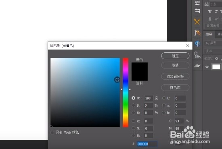This screenshot has height=149, width=222.
Task: Select the brightness B radio below S
Action: [133, 113]
